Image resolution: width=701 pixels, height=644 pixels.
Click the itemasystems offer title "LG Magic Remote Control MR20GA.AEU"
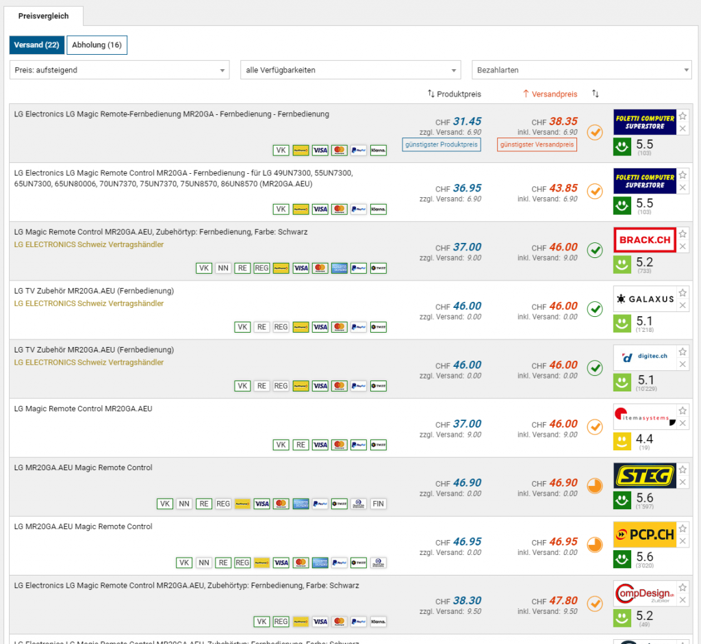click(x=83, y=409)
